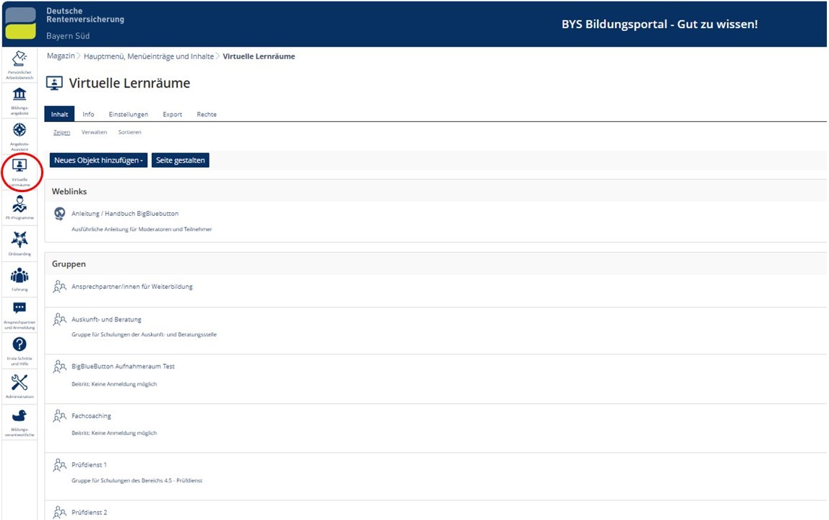Click the Onboarding sidebar icon
Image resolution: width=829 pixels, height=520 pixels.
coord(20,240)
